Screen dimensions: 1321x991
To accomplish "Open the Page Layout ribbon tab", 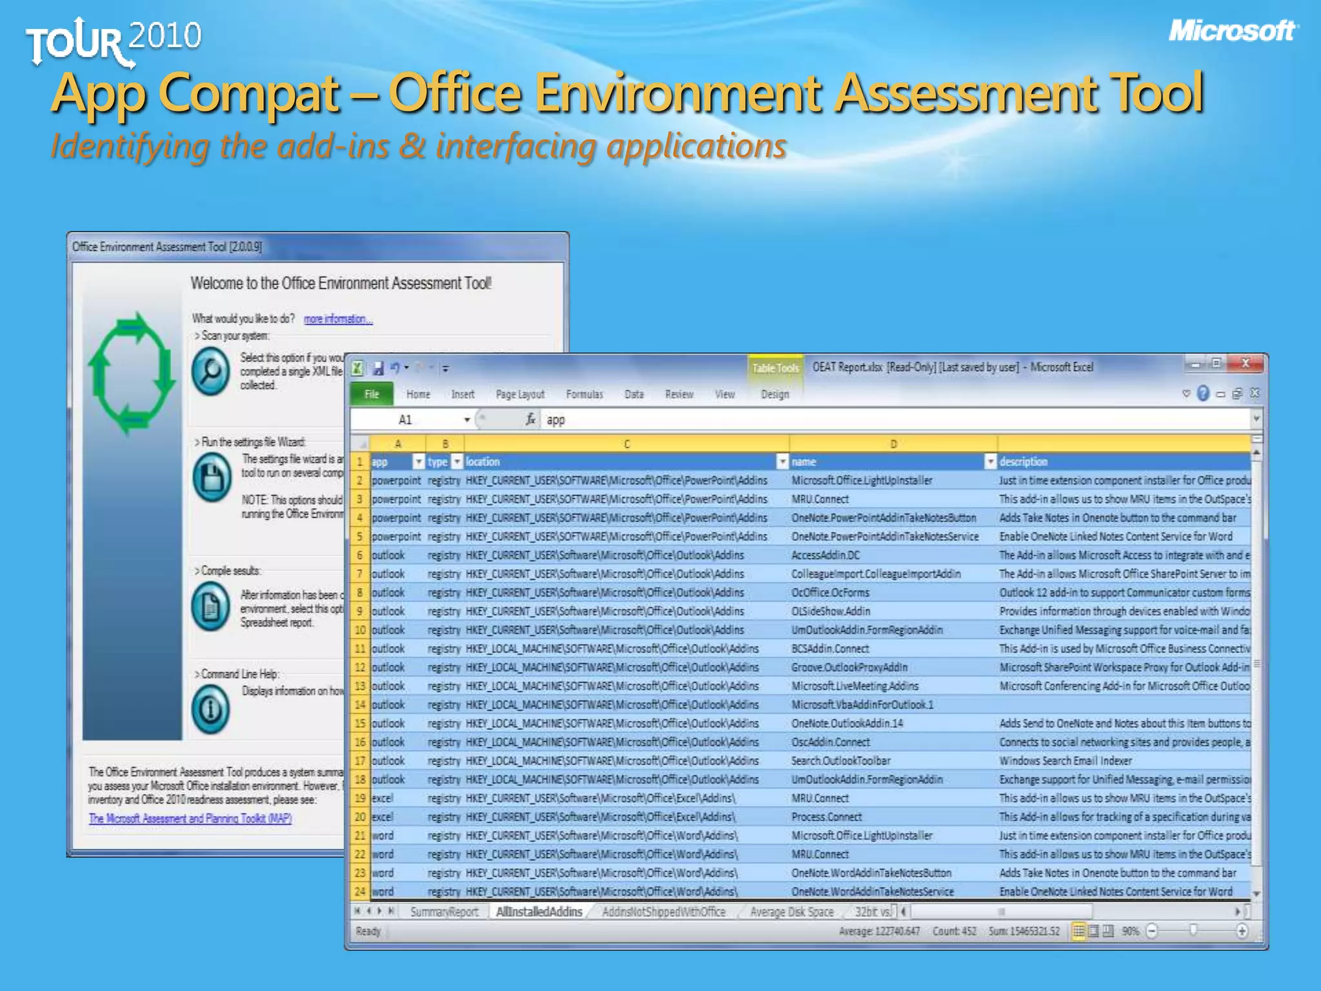I will tap(520, 394).
